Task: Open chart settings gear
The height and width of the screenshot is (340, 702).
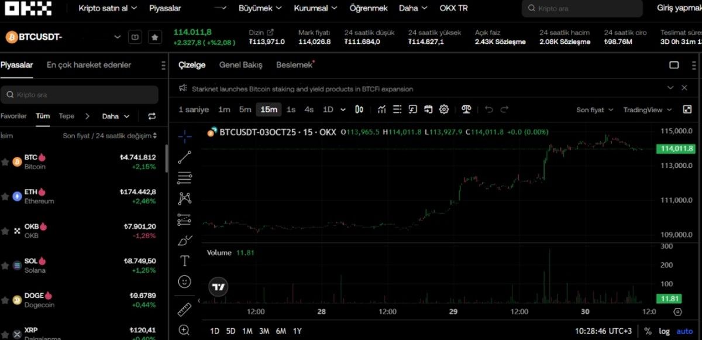Action: [444, 109]
